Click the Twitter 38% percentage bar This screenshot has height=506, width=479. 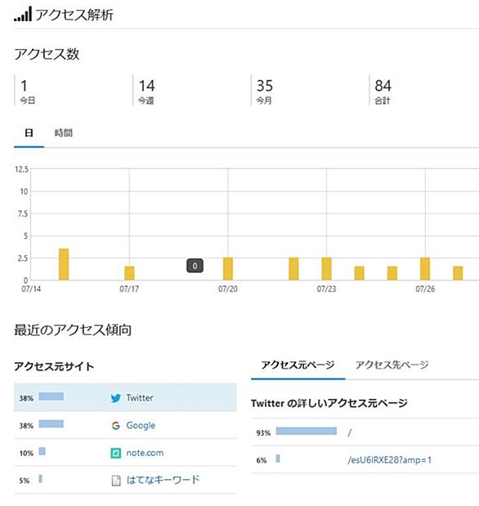[51, 396]
